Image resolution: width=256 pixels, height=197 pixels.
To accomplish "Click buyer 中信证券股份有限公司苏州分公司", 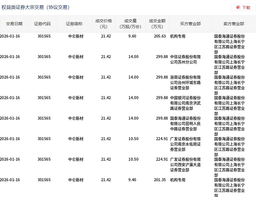I will click(x=185, y=59).
